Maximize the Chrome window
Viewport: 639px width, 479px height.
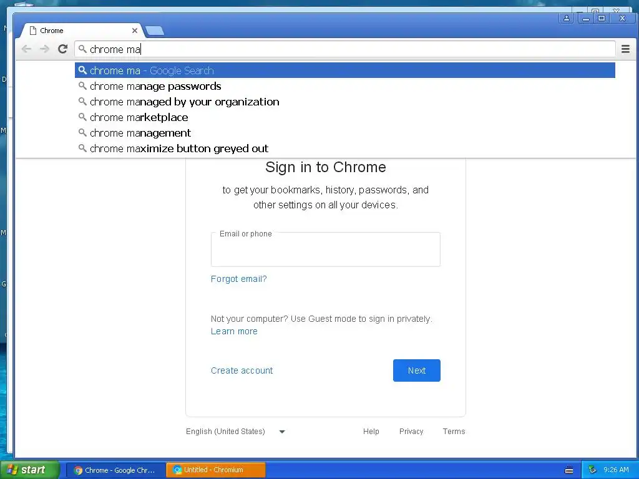(x=602, y=18)
